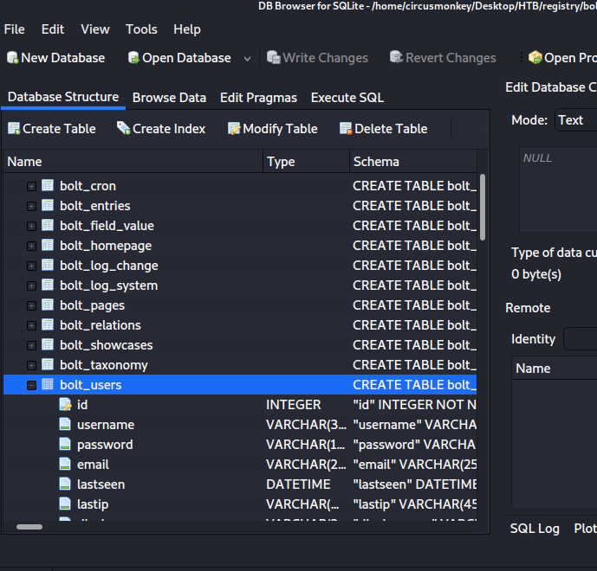Image resolution: width=597 pixels, height=571 pixels.
Task: Sort by the Name column header
Action: point(133,162)
